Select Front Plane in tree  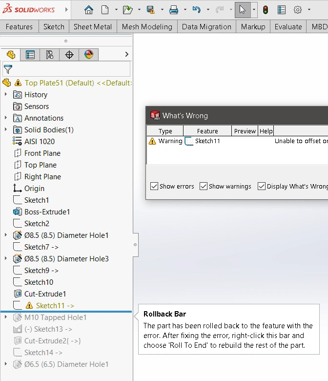point(42,153)
